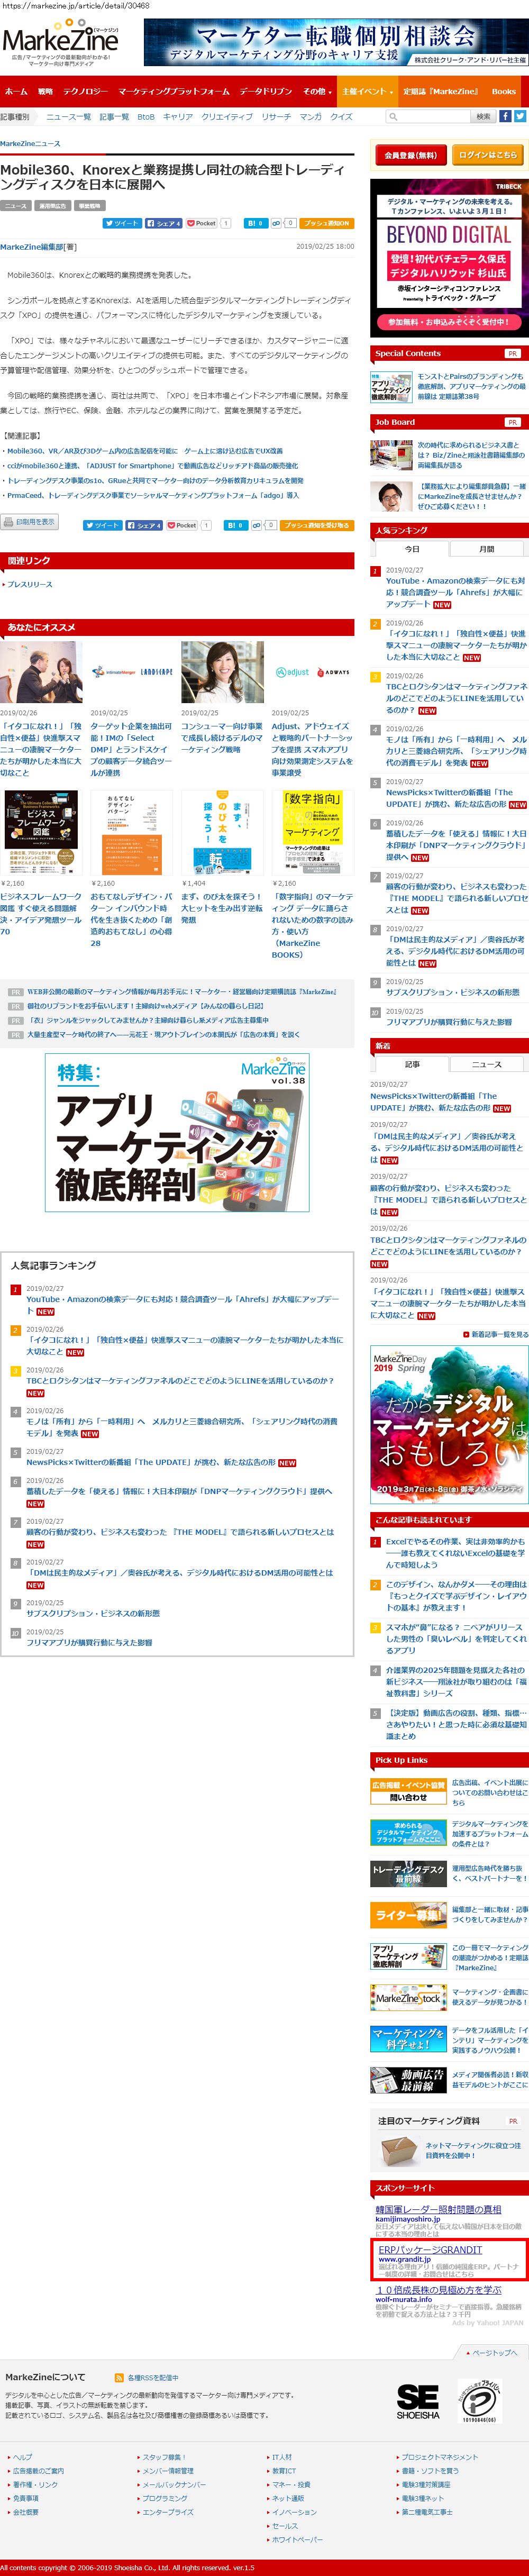Switch 新着 section to 記事 tab

click(x=412, y=1064)
